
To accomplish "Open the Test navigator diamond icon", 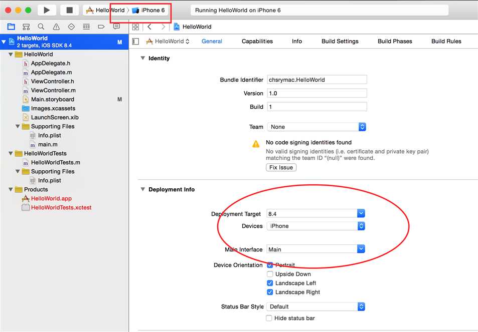I will point(71,27).
